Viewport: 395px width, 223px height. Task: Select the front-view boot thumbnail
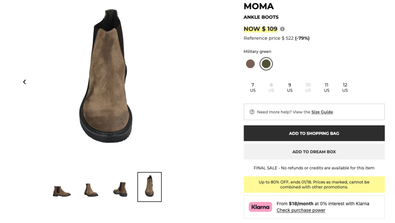pos(149,187)
